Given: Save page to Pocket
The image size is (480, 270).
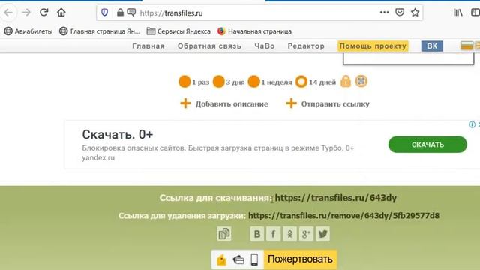Looking at the screenshot, I should tap(400, 13).
